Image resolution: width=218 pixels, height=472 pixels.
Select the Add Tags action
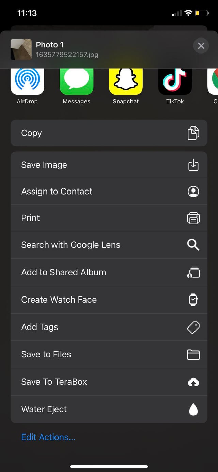pyautogui.click(x=40, y=327)
